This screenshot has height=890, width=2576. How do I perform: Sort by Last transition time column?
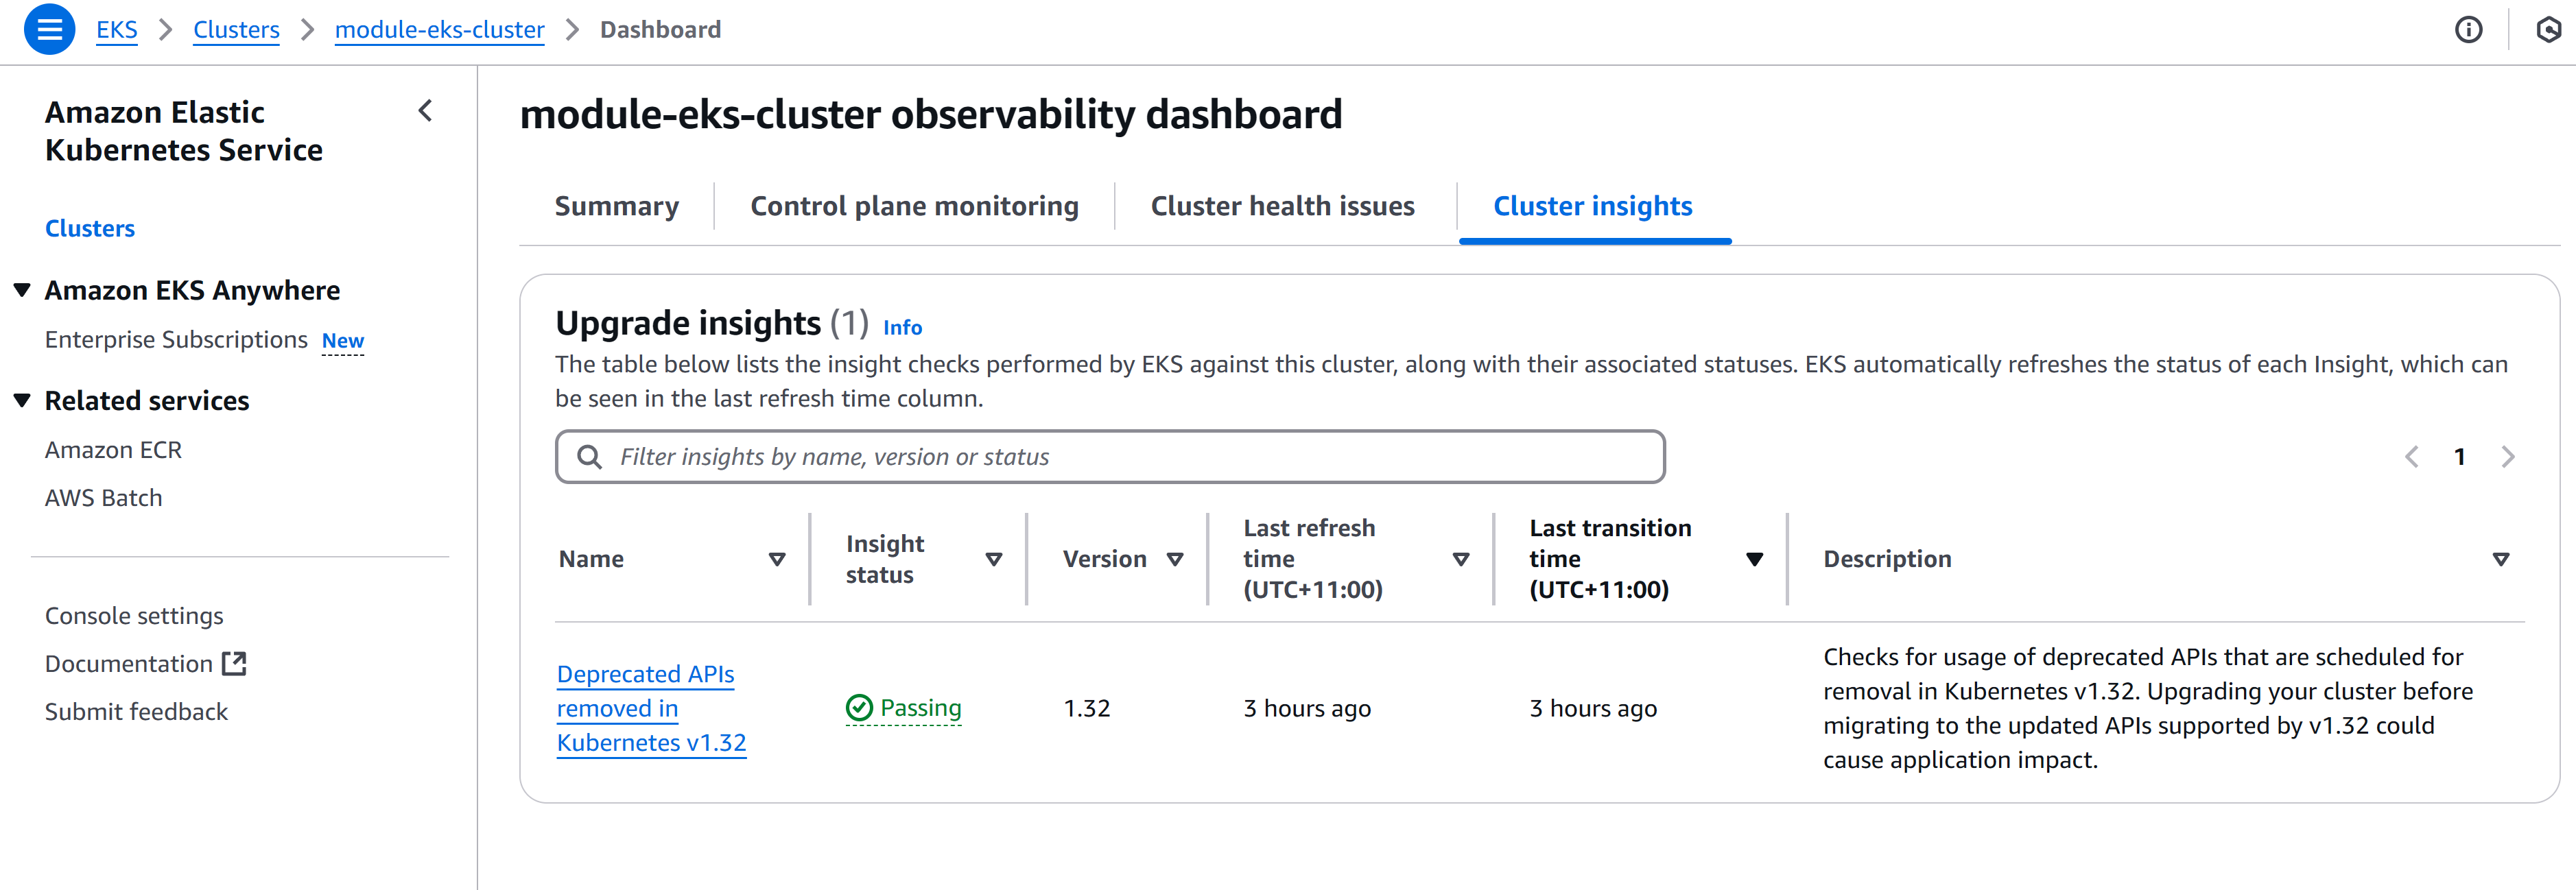1755,560
